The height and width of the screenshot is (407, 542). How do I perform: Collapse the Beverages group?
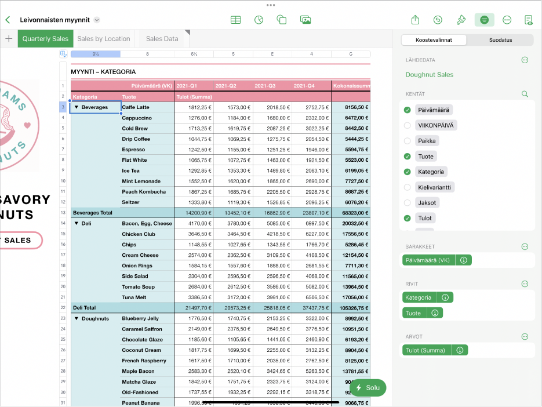[77, 107]
